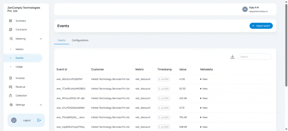Go to the Revenue page
This screenshot has width=288, height=131.
[x=20, y=87]
